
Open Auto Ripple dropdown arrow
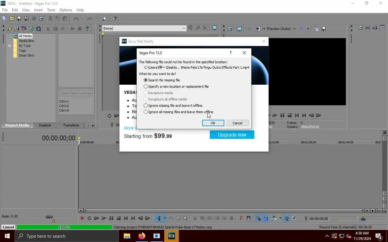click(280, 218)
